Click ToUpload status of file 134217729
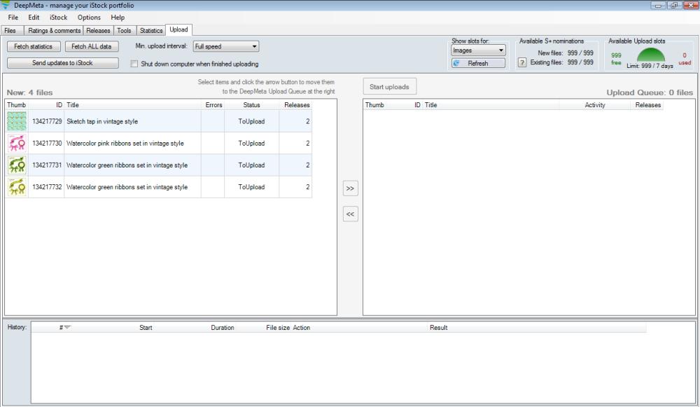The height and width of the screenshot is (407, 700). (x=251, y=121)
